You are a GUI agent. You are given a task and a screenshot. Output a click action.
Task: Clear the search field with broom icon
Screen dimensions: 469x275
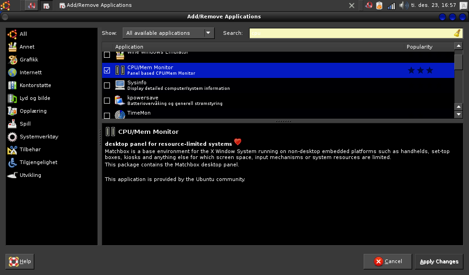457,33
